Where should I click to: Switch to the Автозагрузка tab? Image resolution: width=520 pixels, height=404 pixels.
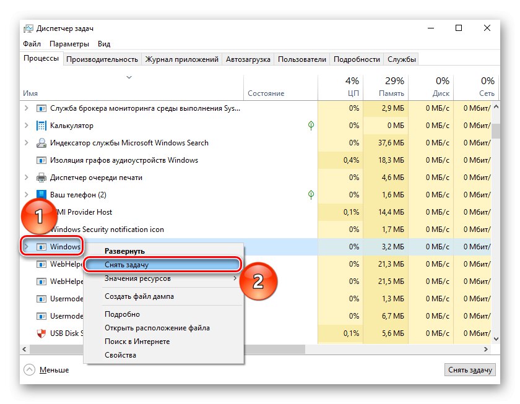pos(248,59)
